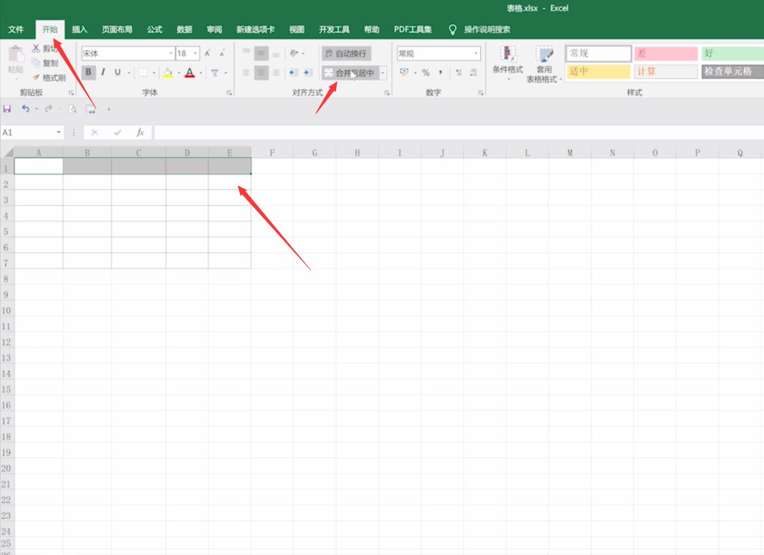Click the formula bar input field

[x=459, y=132]
